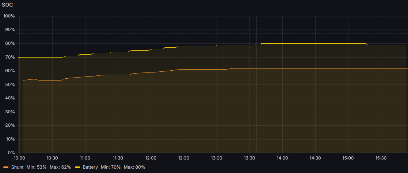Click the 30% y-axis label
Image resolution: width=408 pixels, height=173 pixels.
click(x=10, y=112)
